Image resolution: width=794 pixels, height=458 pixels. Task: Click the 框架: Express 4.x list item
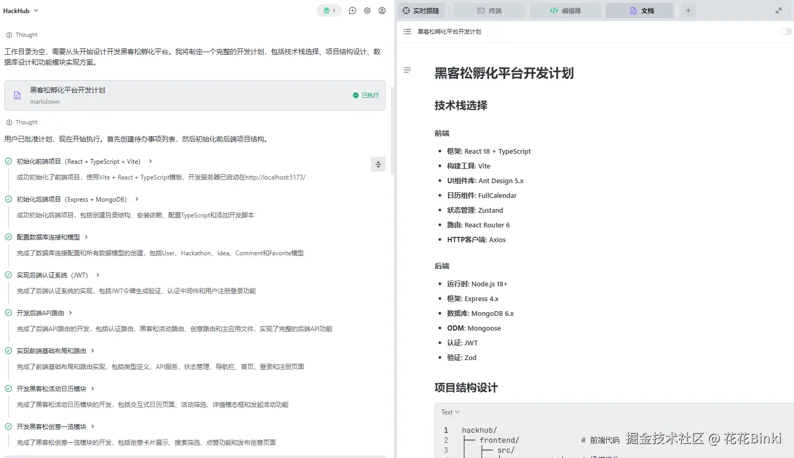pyautogui.click(x=473, y=298)
